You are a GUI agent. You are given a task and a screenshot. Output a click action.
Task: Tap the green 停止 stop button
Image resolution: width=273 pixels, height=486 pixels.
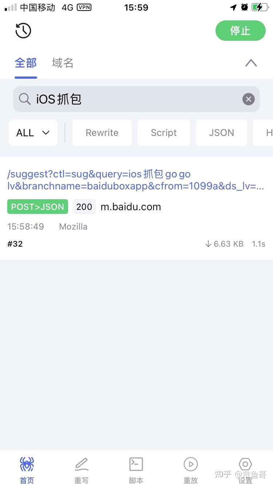[241, 31]
